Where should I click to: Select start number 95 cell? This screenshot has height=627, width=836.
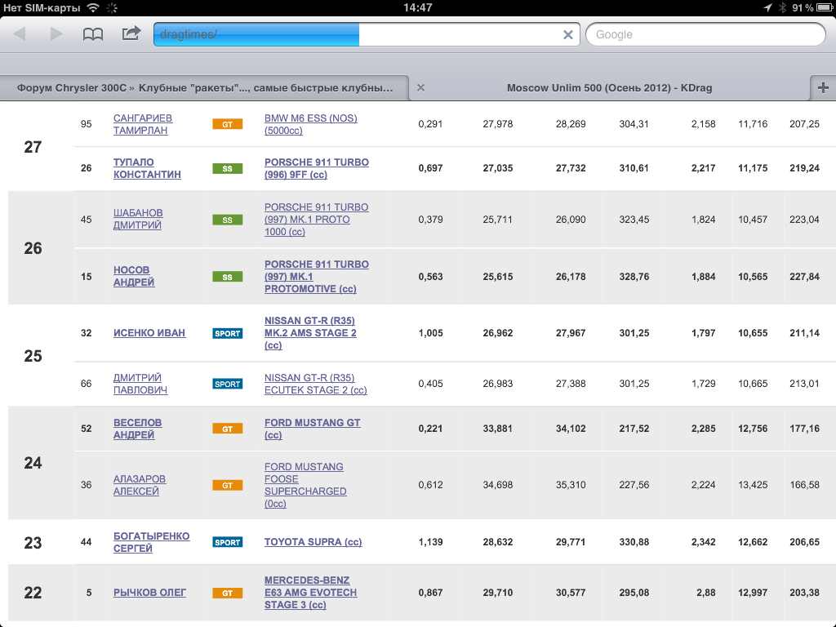click(87, 124)
